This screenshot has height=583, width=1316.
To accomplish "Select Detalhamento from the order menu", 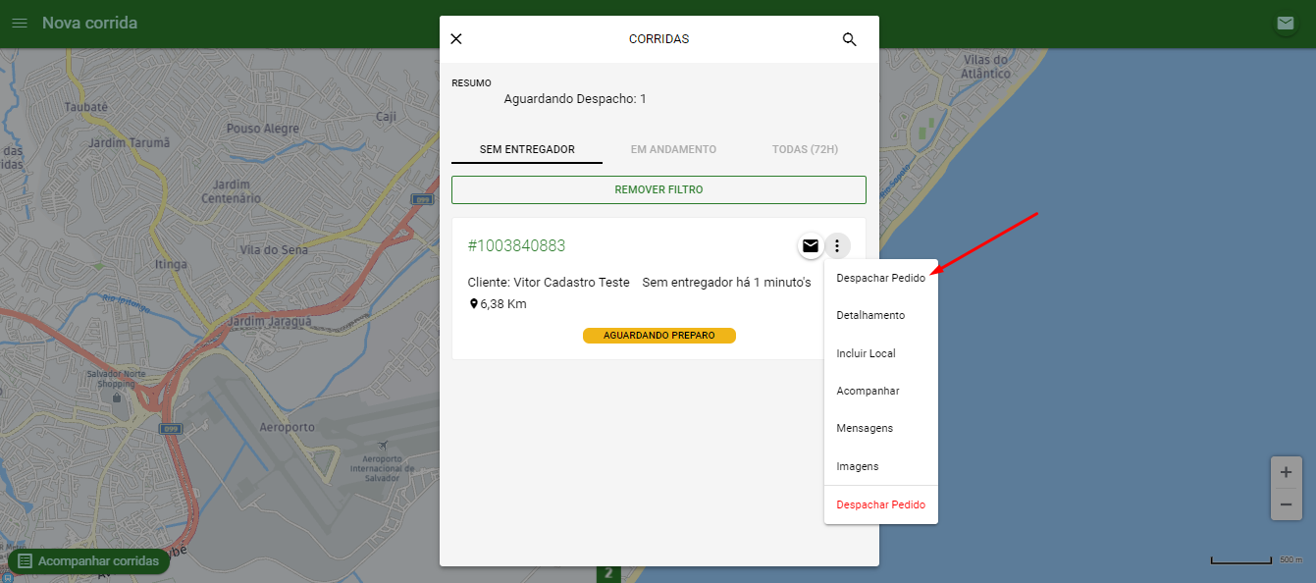I will click(x=880, y=316).
